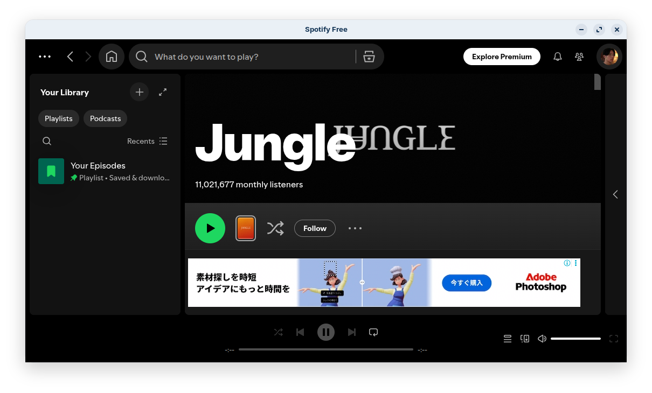Go forward to next page

[88, 57]
